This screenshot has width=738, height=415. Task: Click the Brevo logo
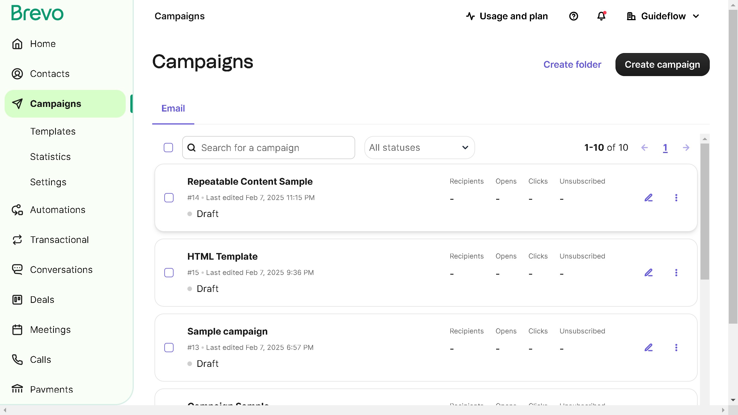tap(37, 13)
